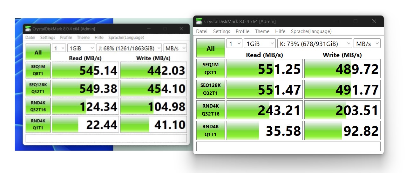Image resolution: width=413 pixels, height=173 pixels.
Task: Open Profile menu in left window
Action: (x=66, y=37)
